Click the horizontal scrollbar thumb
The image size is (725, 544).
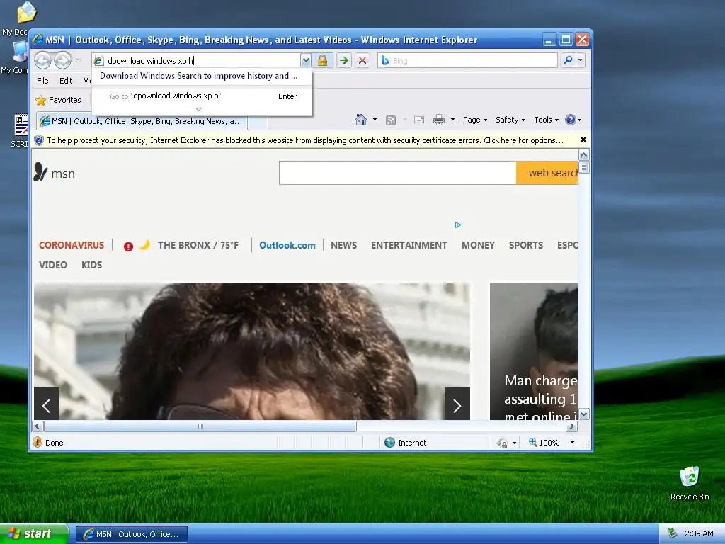tap(200, 426)
